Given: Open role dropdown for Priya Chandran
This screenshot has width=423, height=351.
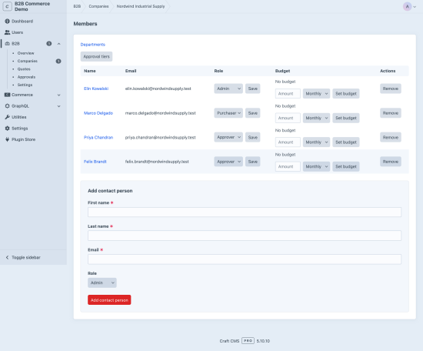Looking at the screenshot, I should click(228, 138).
